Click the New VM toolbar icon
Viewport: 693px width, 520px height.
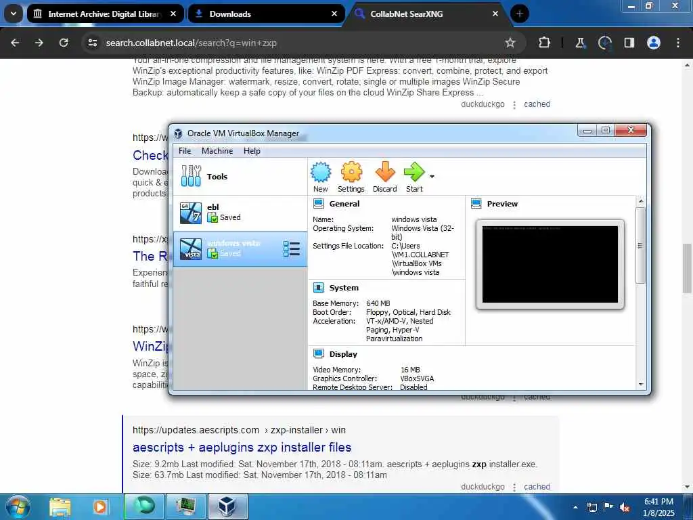pyautogui.click(x=320, y=177)
